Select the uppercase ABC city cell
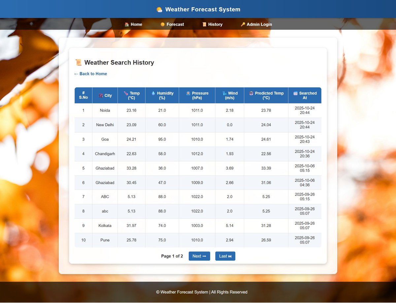Image resolution: width=396 pixels, height=303 pixels. coord(105,197)
